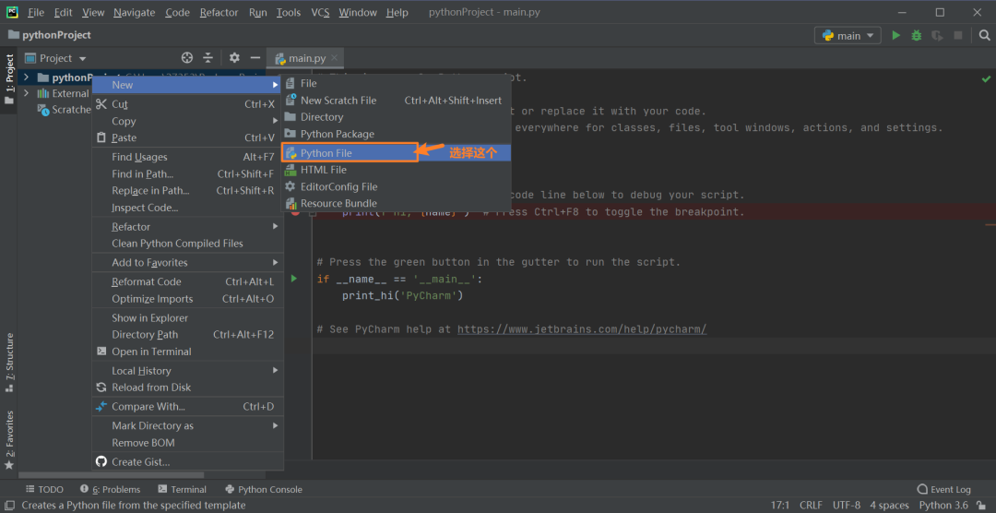Select Reload from Disk context entry
Viewport: 996px width, 513px height.
pyautogui.click(x=187, y=388)
